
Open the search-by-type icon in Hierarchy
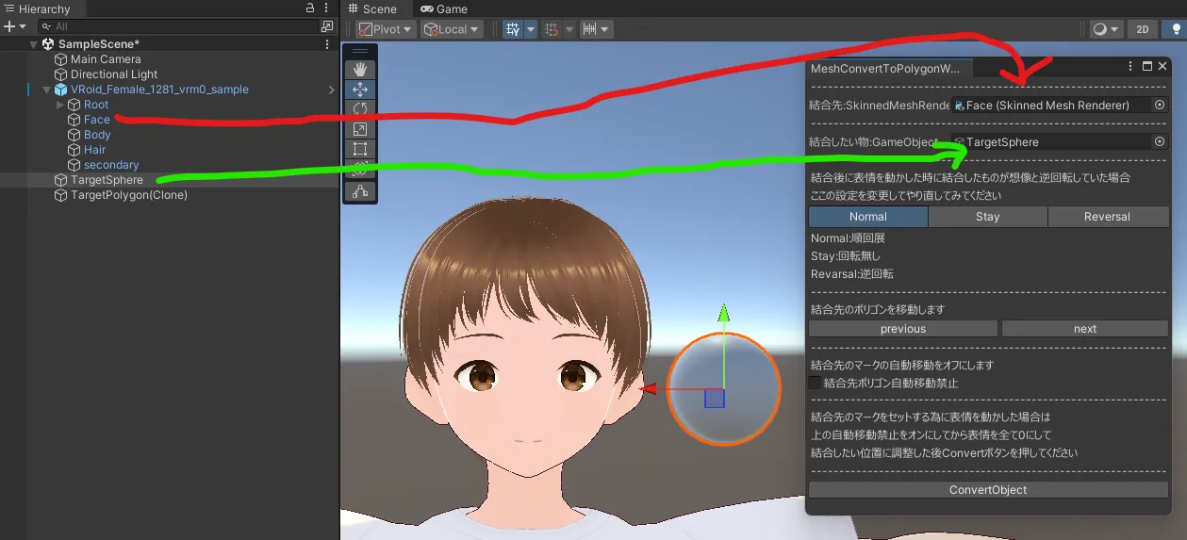[327, 26]
